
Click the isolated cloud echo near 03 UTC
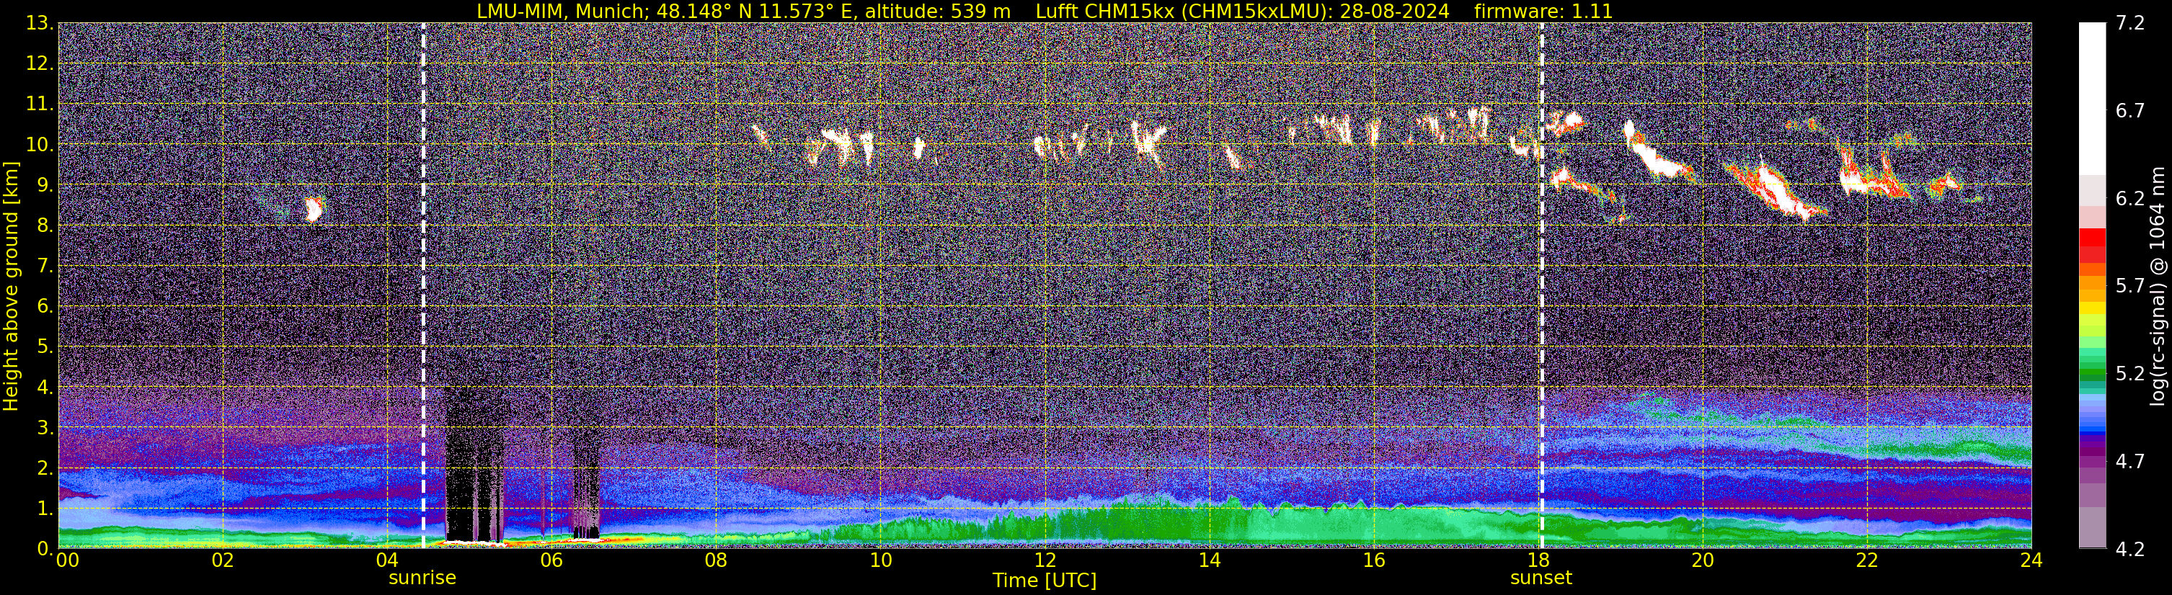[x=314, y=208]
